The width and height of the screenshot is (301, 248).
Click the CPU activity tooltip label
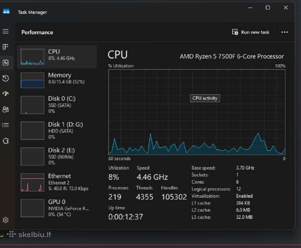pos(205,98)
